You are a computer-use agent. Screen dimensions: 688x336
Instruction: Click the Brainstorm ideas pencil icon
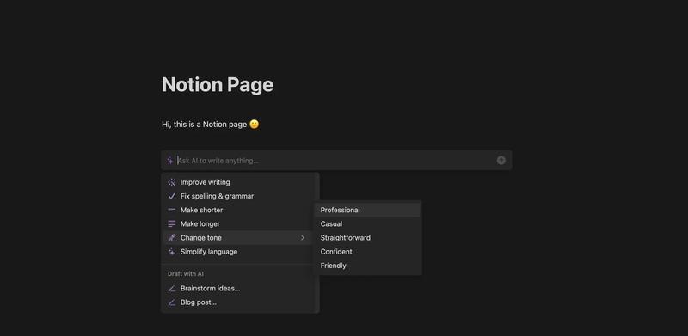171,289
